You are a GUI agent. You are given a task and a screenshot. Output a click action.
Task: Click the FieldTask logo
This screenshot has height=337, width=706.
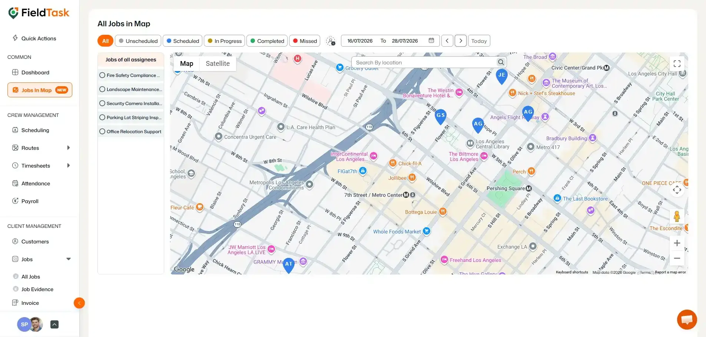39,13
